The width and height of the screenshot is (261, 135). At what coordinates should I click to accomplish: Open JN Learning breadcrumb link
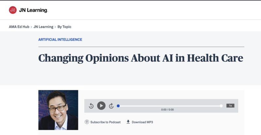(43, 27)
